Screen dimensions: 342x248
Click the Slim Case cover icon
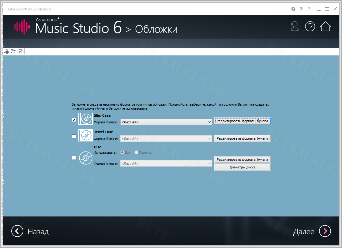(x=85, y=119)
